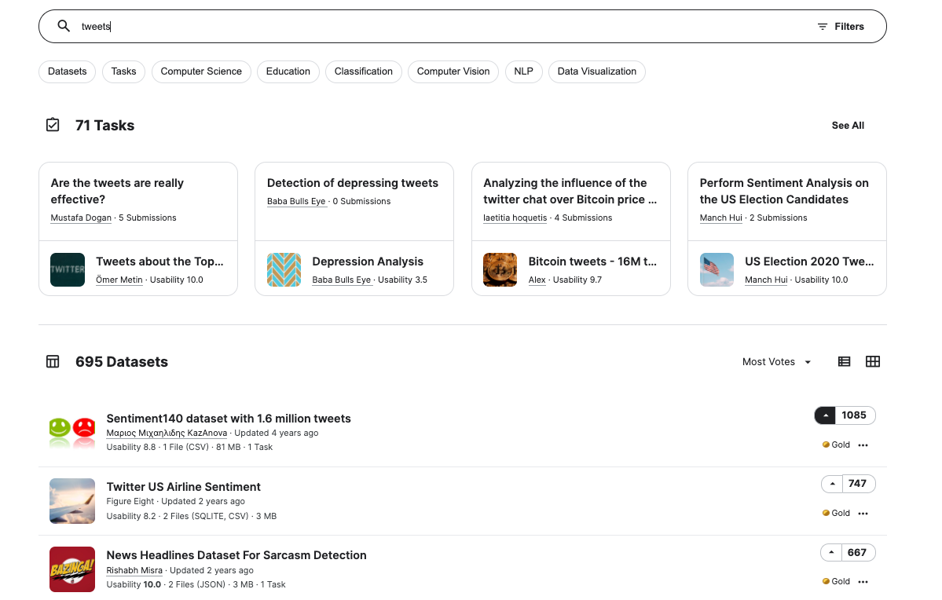Click Sentiment140 smiley faces thumbnail
Viewport: 942px width, 600px height.
(x=72, y=433)
